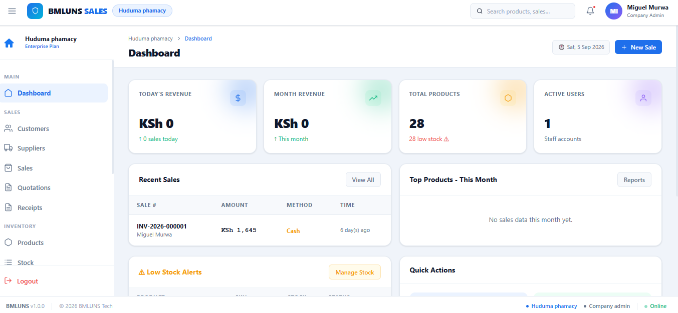Open Dashboard in the sidebar
678x313 pixels.
tap(54, 93)
